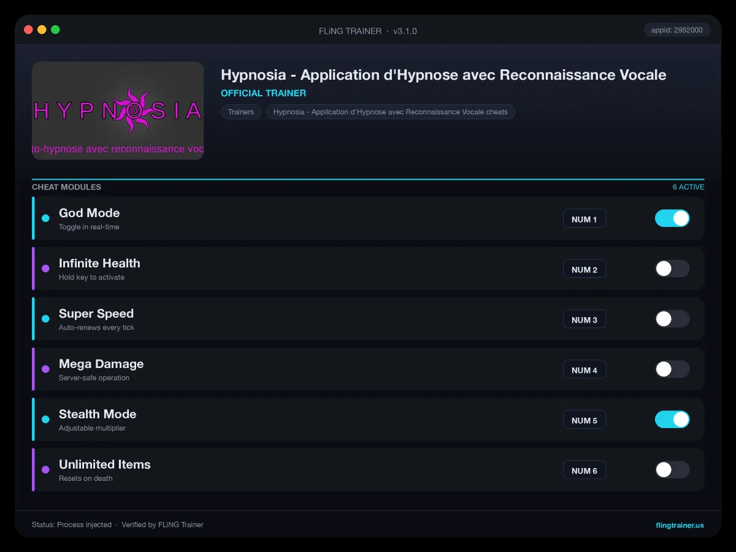Select the NUM 3 hotkey button
Image resolution: width=736 pixels, height=552 pixels.
coord(585,320)
